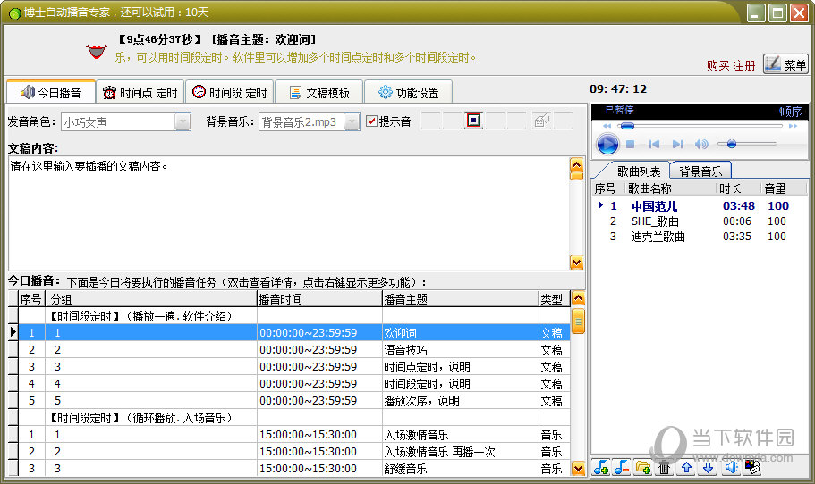
Task: Click the fast-forward double-arrow icon
Action: point(793,126)
